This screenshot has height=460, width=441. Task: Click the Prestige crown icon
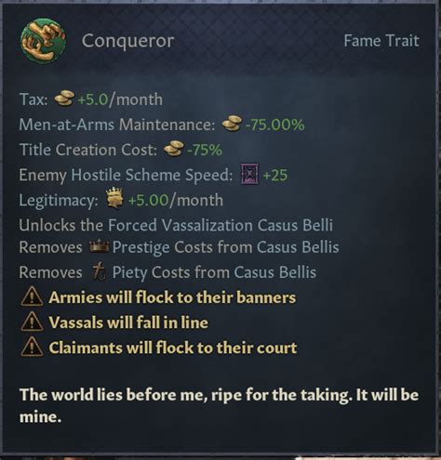click(99, 247)
